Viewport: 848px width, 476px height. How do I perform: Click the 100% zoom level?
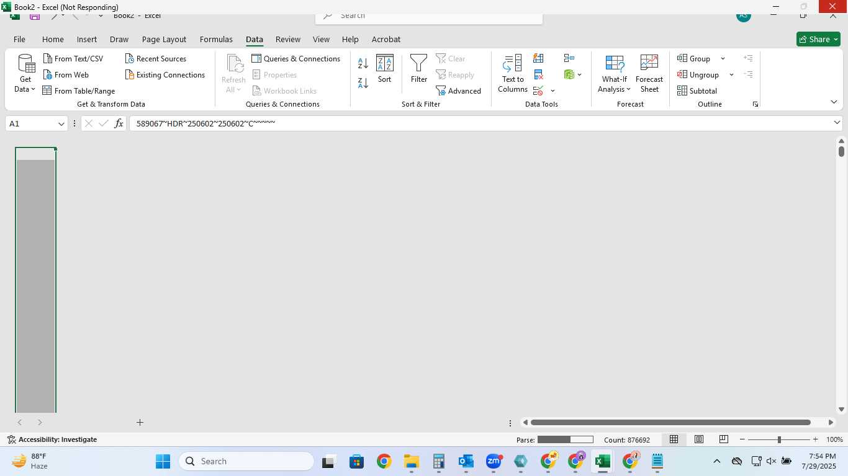point(834,439)
